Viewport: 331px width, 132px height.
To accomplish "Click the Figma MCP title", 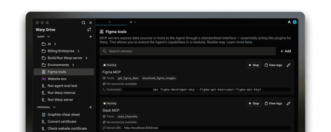I will click(x=112, y=72).
